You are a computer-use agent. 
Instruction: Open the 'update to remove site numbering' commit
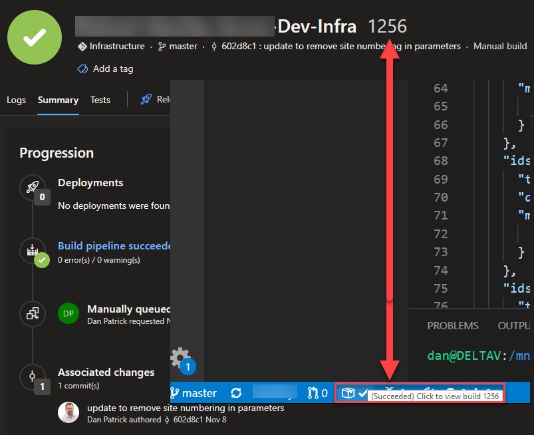click(x=186, y=408)
